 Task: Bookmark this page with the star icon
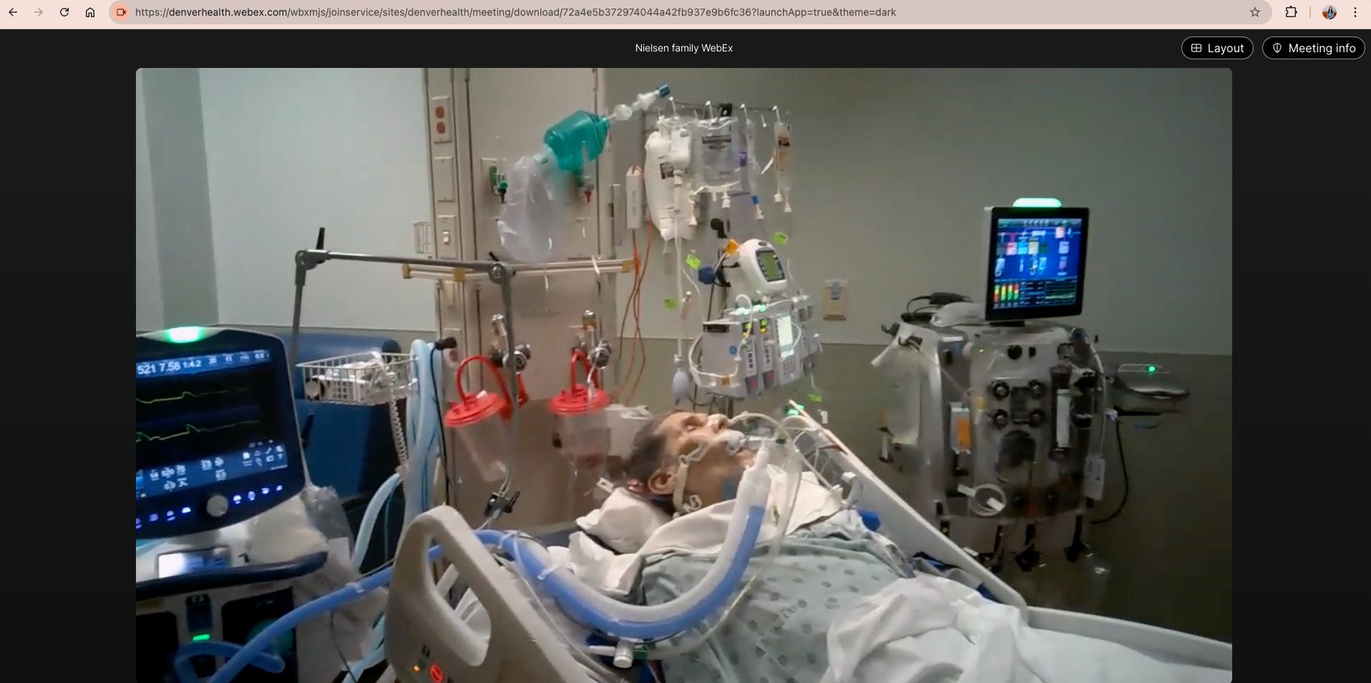click(x=1254, y=12)
